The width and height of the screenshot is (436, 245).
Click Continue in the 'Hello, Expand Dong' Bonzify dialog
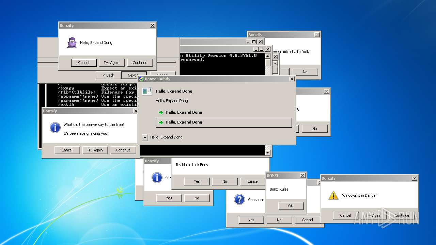pyautogui.click(x=140, y=63)
